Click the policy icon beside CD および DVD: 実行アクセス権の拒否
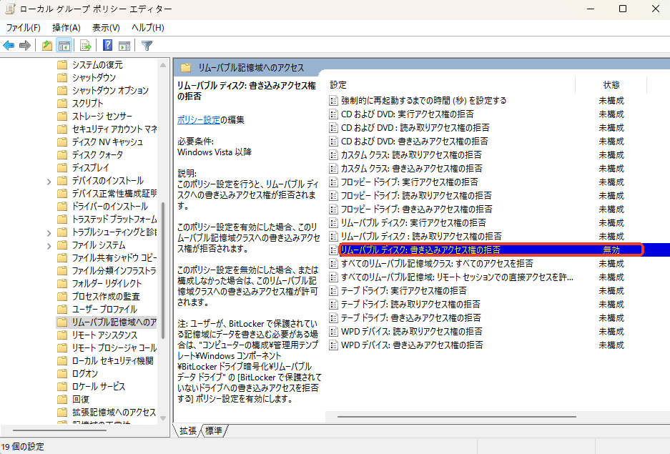 click(x=333, y=114)
